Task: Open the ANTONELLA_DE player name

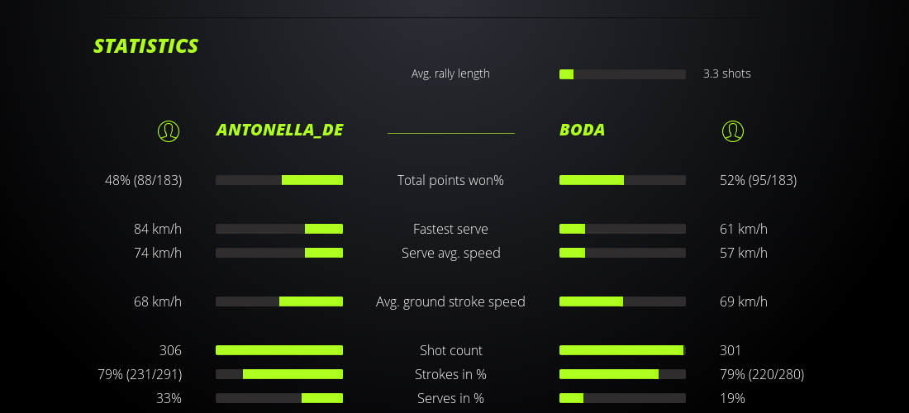Action: click(x=279, y=130)
